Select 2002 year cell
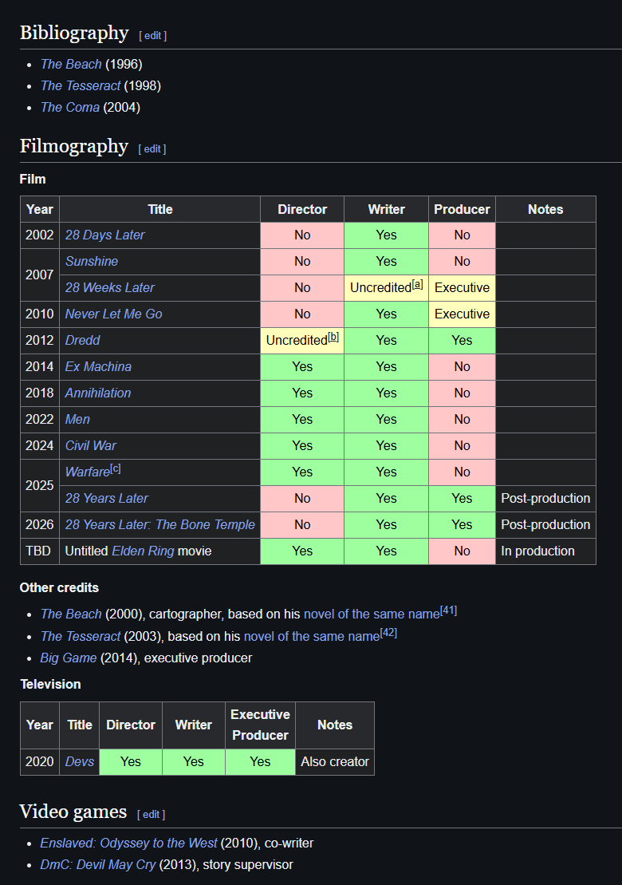The height and width of the screenshot is (885, 622). (40, 235)
